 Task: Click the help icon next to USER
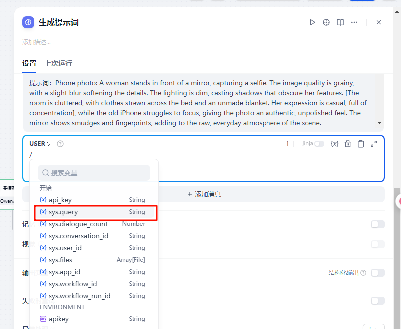point(60,144)
